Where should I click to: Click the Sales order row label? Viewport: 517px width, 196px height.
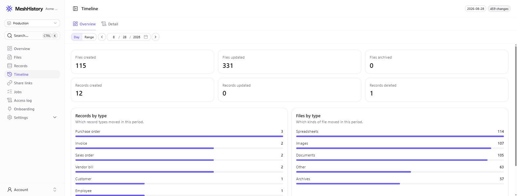[x=84, y=155]
